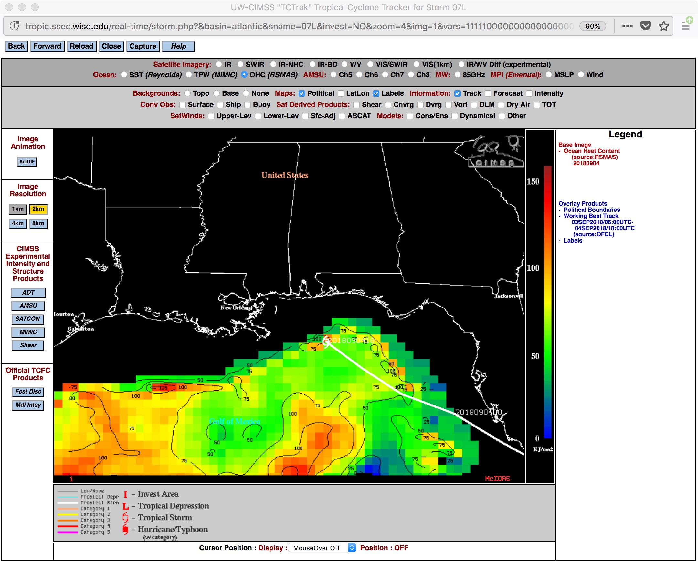Select the 1km image resolution
The width and height of the screenshot is (698, 562).
(18, 209)
